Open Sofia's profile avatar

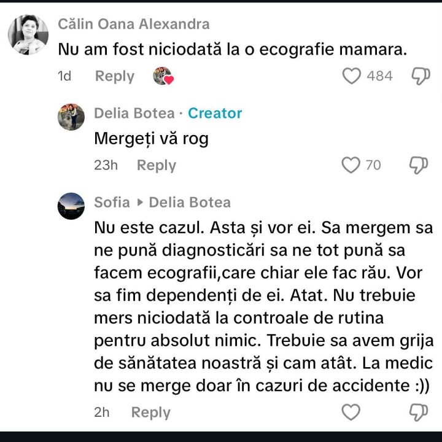[x=71, y=206]
